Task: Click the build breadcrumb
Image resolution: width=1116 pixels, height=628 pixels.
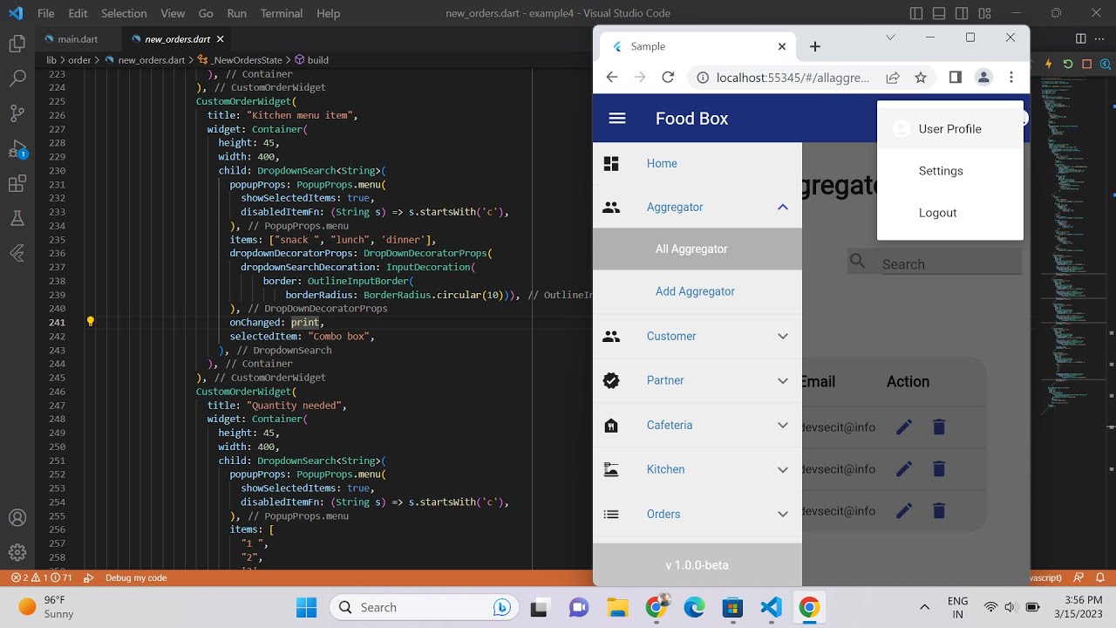Action: [311, 60]
